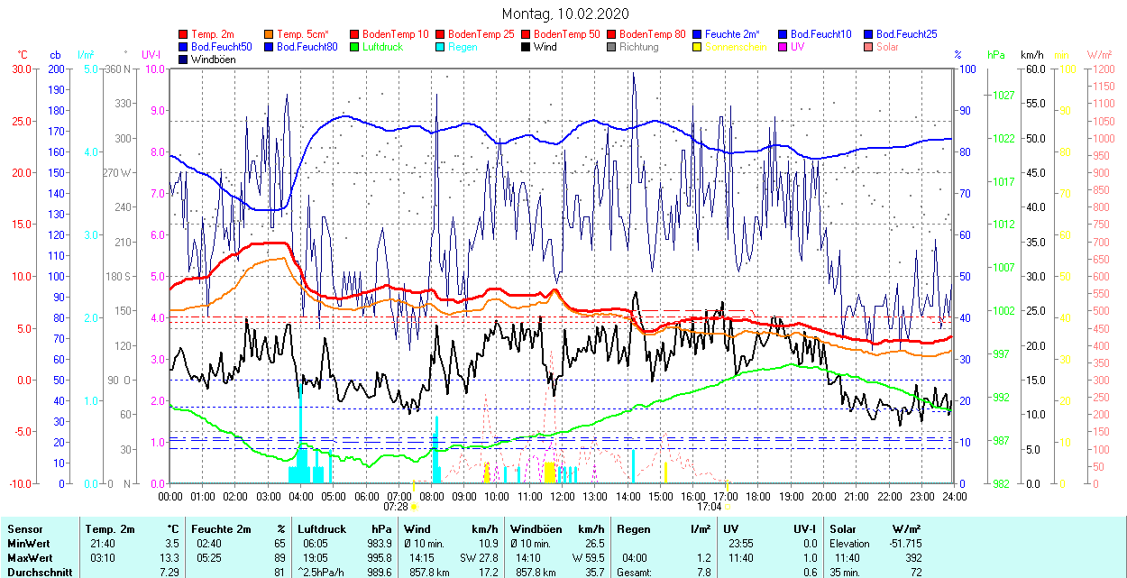Click the gray Richtung legend square
Screen dimensions: 1127x578
[x=611, y=47]
